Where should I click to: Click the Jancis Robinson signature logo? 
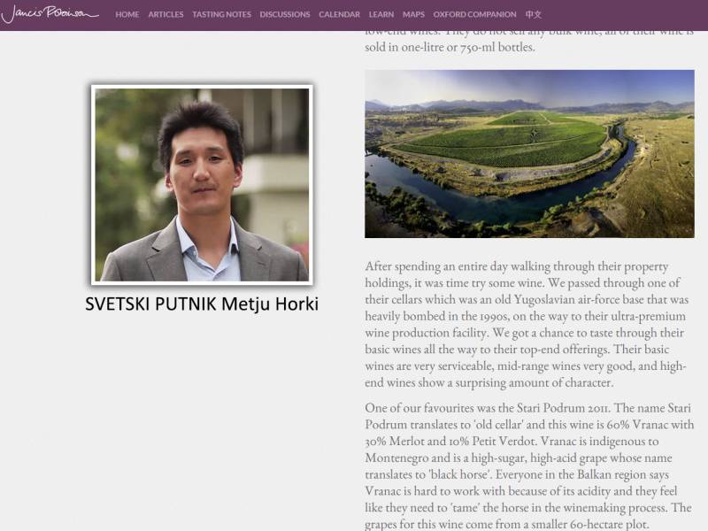pyautogui.click(x=50, y=14)
